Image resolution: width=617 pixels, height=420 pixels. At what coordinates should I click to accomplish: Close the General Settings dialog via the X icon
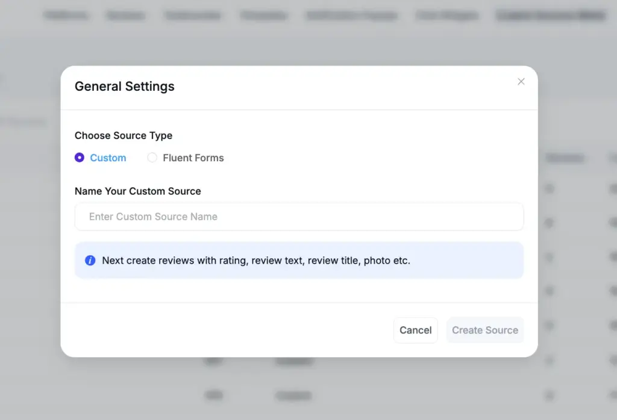pyautogui.click(x=521, y=81)
